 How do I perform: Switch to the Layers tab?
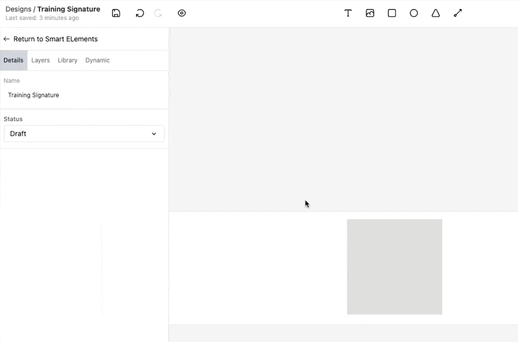(x=40, y=60)
